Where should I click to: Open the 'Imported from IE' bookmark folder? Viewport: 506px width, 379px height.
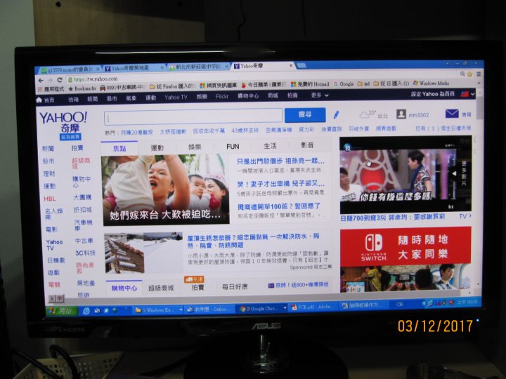tap(391, 84)
